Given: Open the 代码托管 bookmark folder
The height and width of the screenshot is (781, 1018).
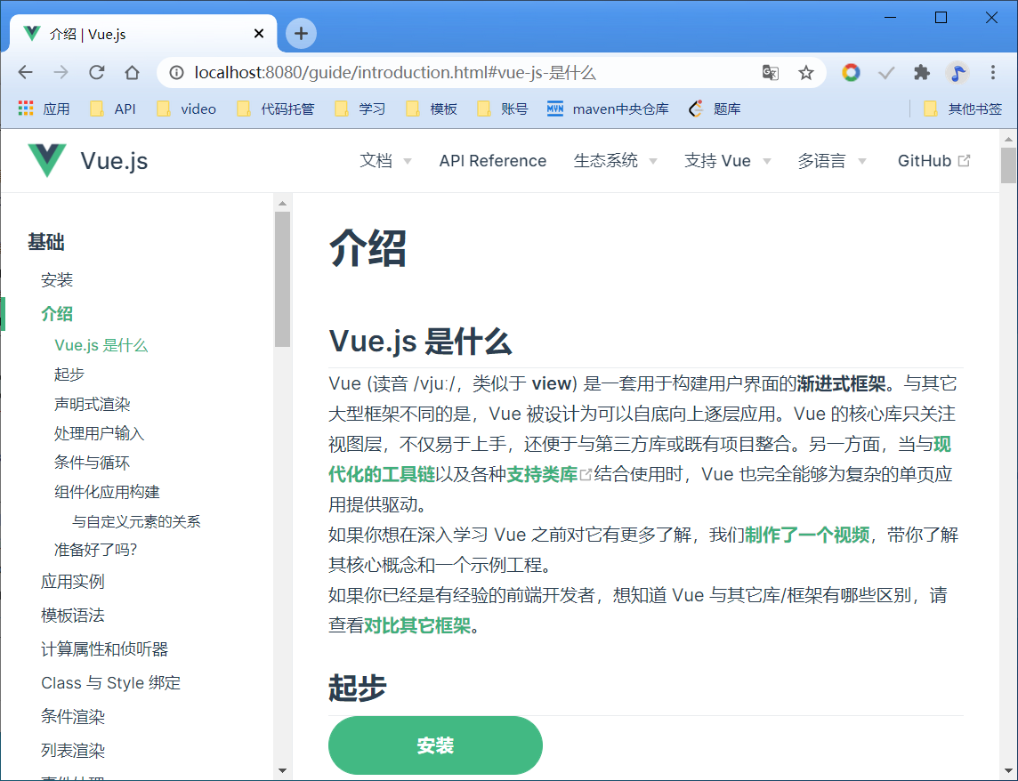Looking at the screenshot, I should point(275,109).
